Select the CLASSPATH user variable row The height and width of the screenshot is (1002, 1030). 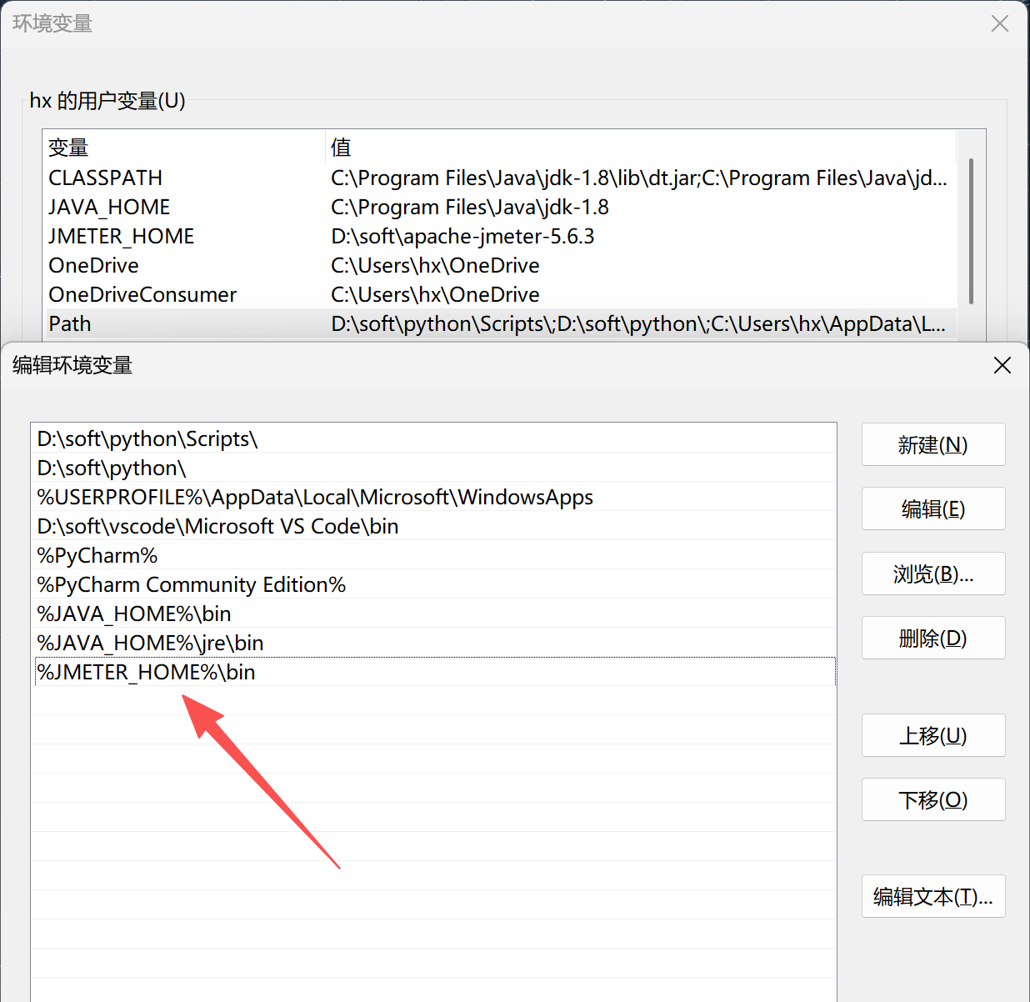tap(500, 178)
